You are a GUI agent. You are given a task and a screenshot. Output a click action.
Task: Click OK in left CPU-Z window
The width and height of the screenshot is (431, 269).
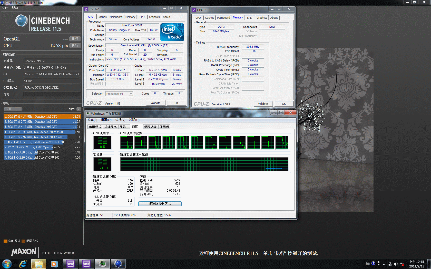pyautogui.click(x=177, y=103)
